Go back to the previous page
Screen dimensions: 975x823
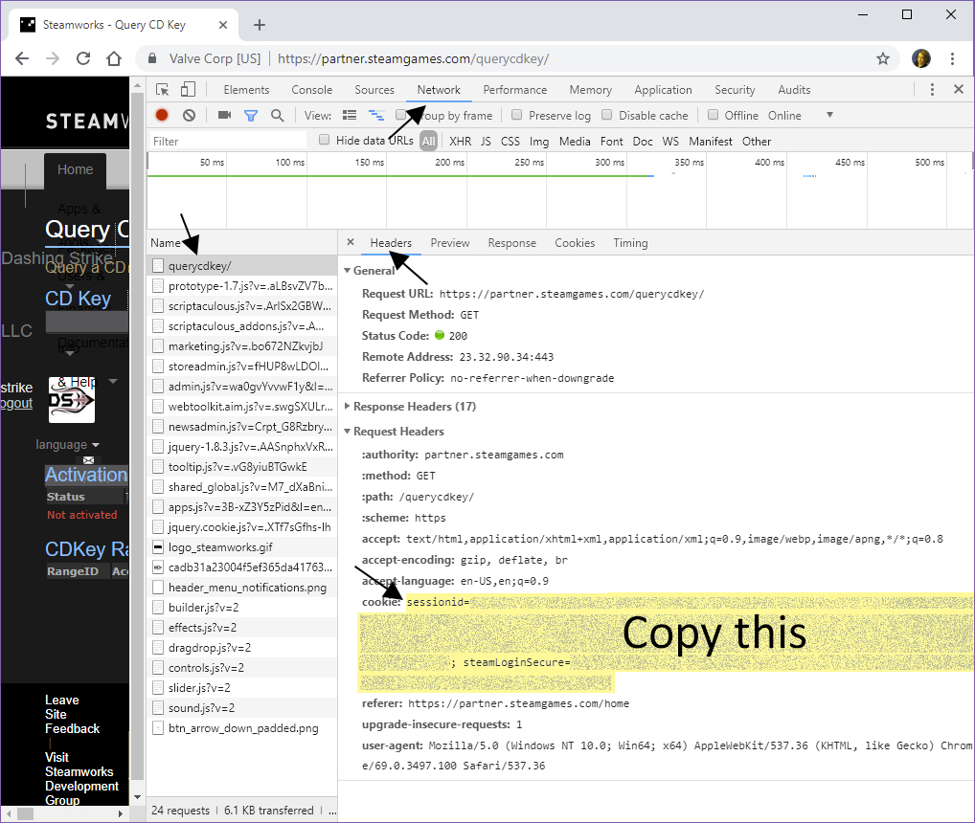(x=22, y=58)
